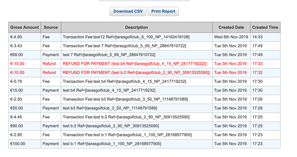Click the red €-10.00 refund amount

[x=17, y=72]
